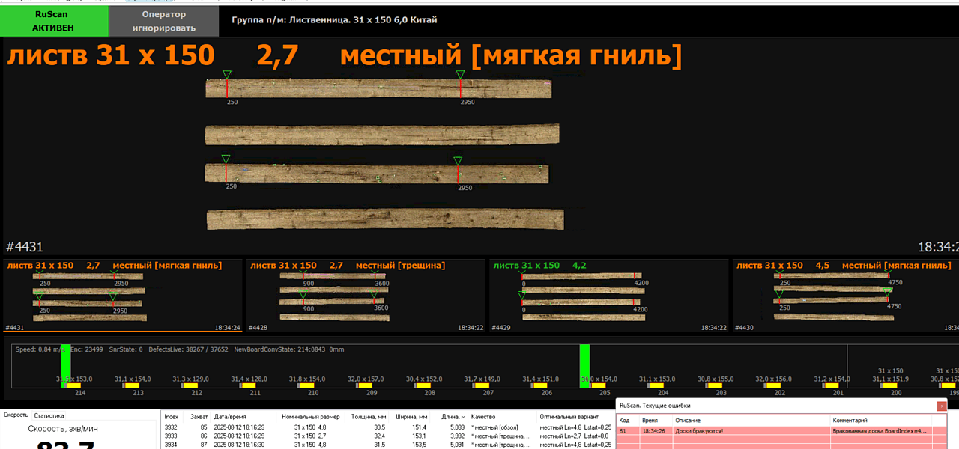Viewport: 959px width, 449px height.
Task: Select conveyor slot 201 yellow marker
Action: click(832, 385)
